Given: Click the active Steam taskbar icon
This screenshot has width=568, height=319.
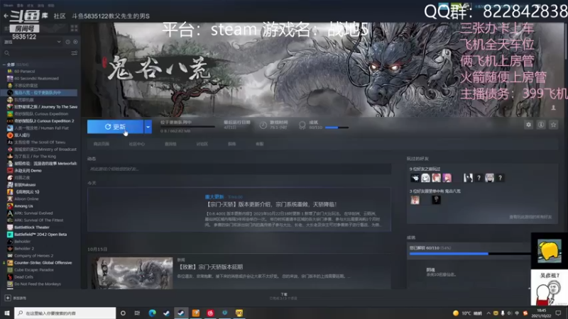Looking at the screenshot, I should pos(181,313).
